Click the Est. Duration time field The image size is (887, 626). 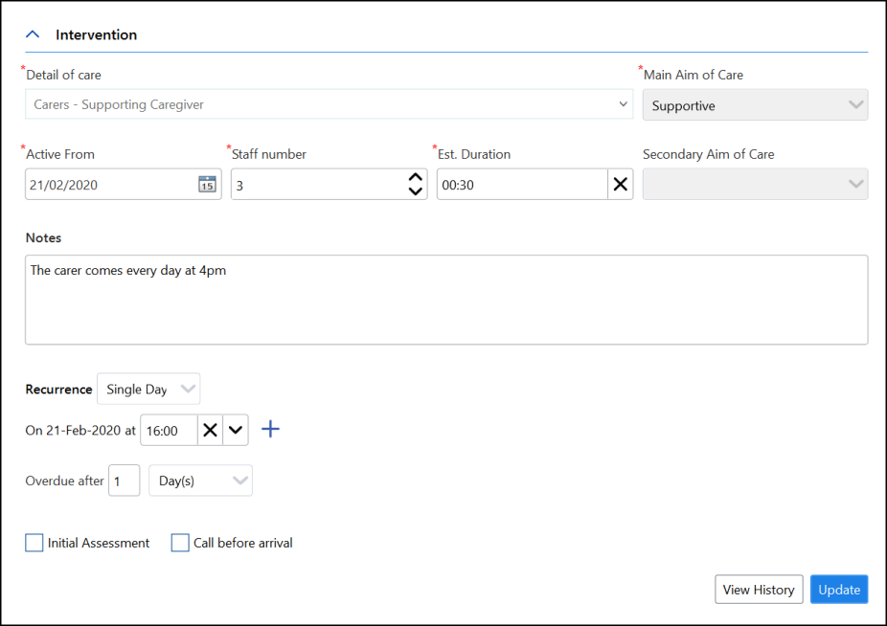(x=521, y=185)
